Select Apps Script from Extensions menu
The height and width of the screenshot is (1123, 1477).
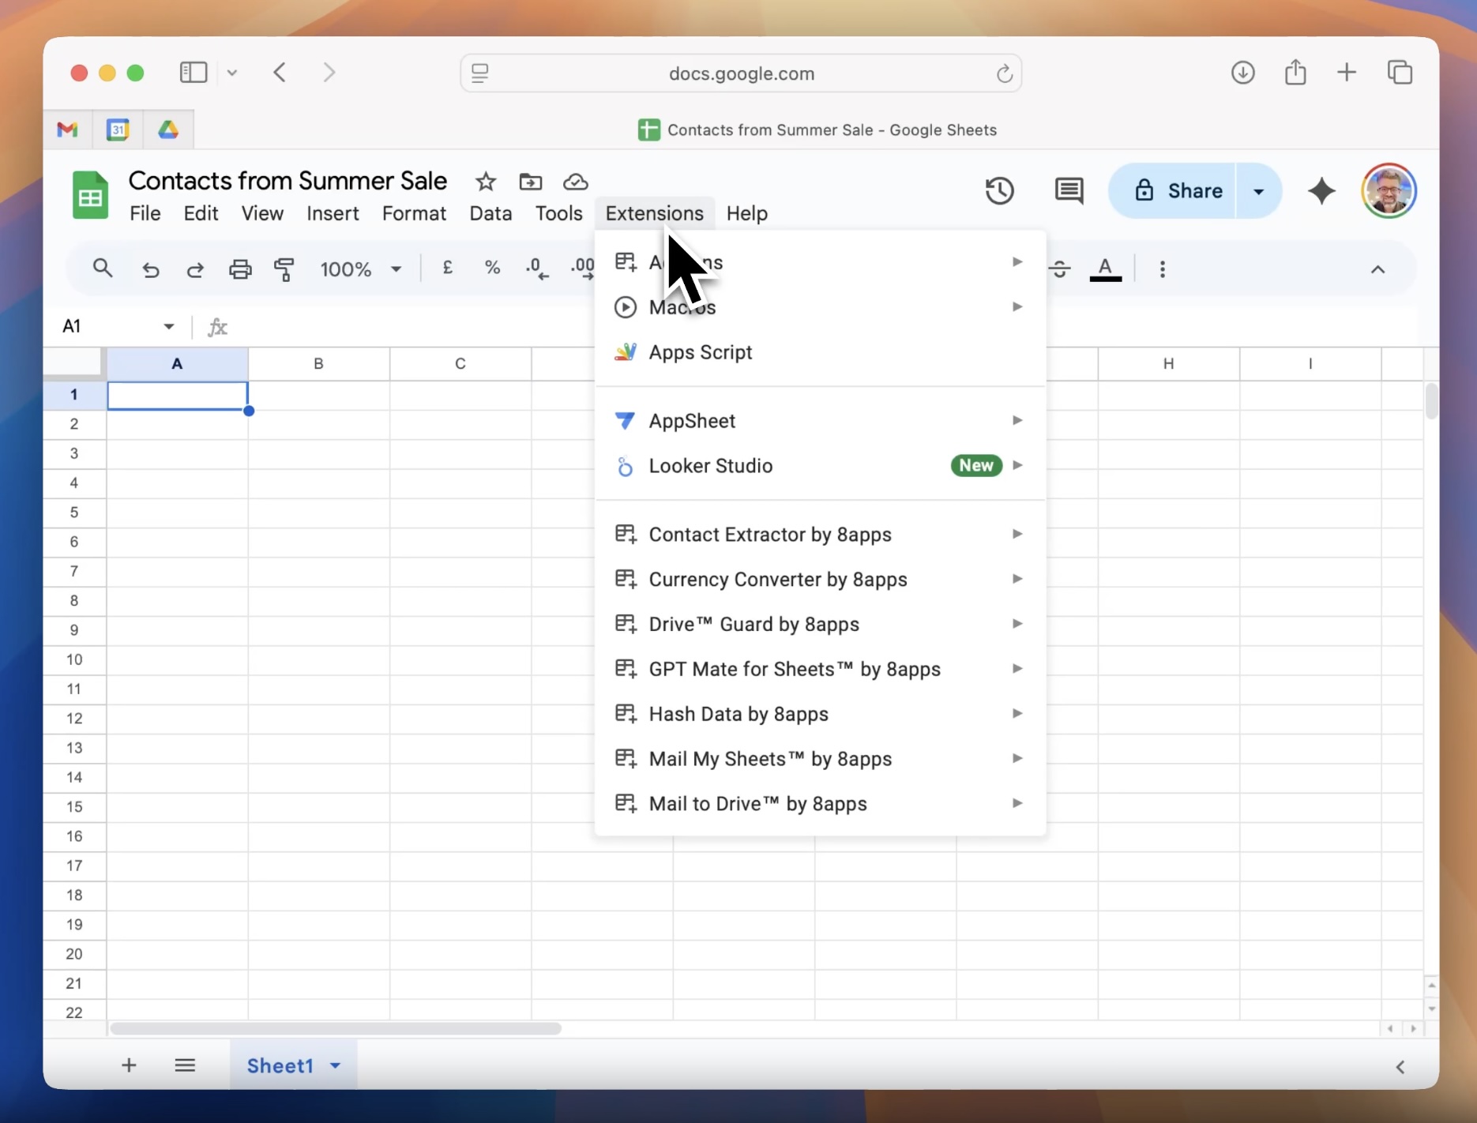point(700,352)
